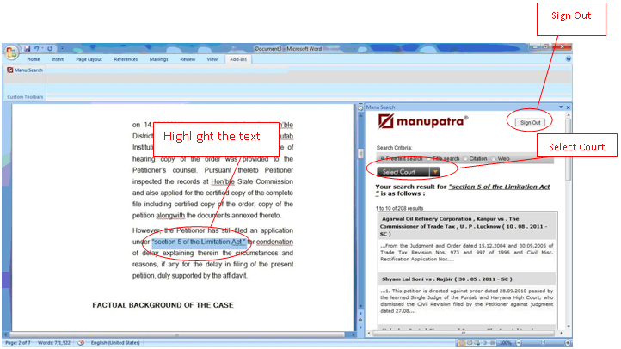This screenshot has width=621, height=349.
Task: Close the Manu Search task pane
Action: [568, 107]
